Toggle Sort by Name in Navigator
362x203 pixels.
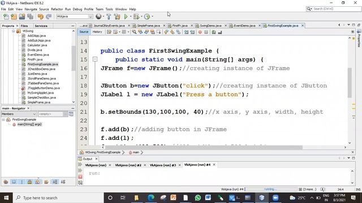(55, 182)
